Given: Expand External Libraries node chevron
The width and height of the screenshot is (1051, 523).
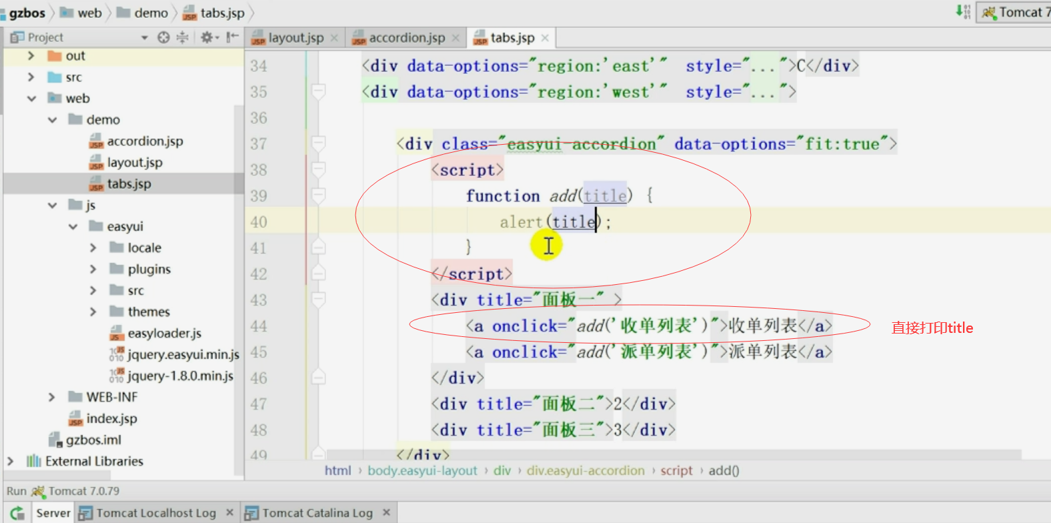Looking at the screenshot, I should tap(10, 462).
